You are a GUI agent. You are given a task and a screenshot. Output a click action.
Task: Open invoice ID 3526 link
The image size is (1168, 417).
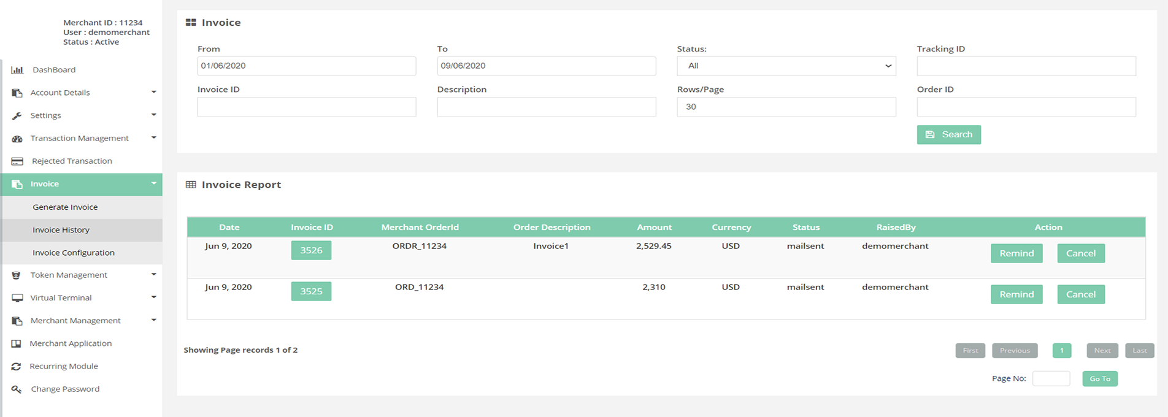[x=311, y=250]
